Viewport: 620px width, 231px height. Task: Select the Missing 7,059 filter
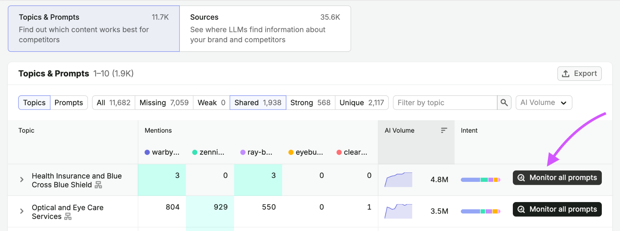pyautogui.click(x=164, y=103)
